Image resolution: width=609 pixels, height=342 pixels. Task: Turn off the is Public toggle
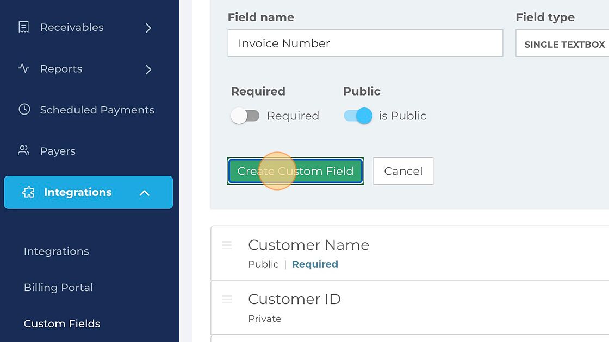tap(358, 116)
